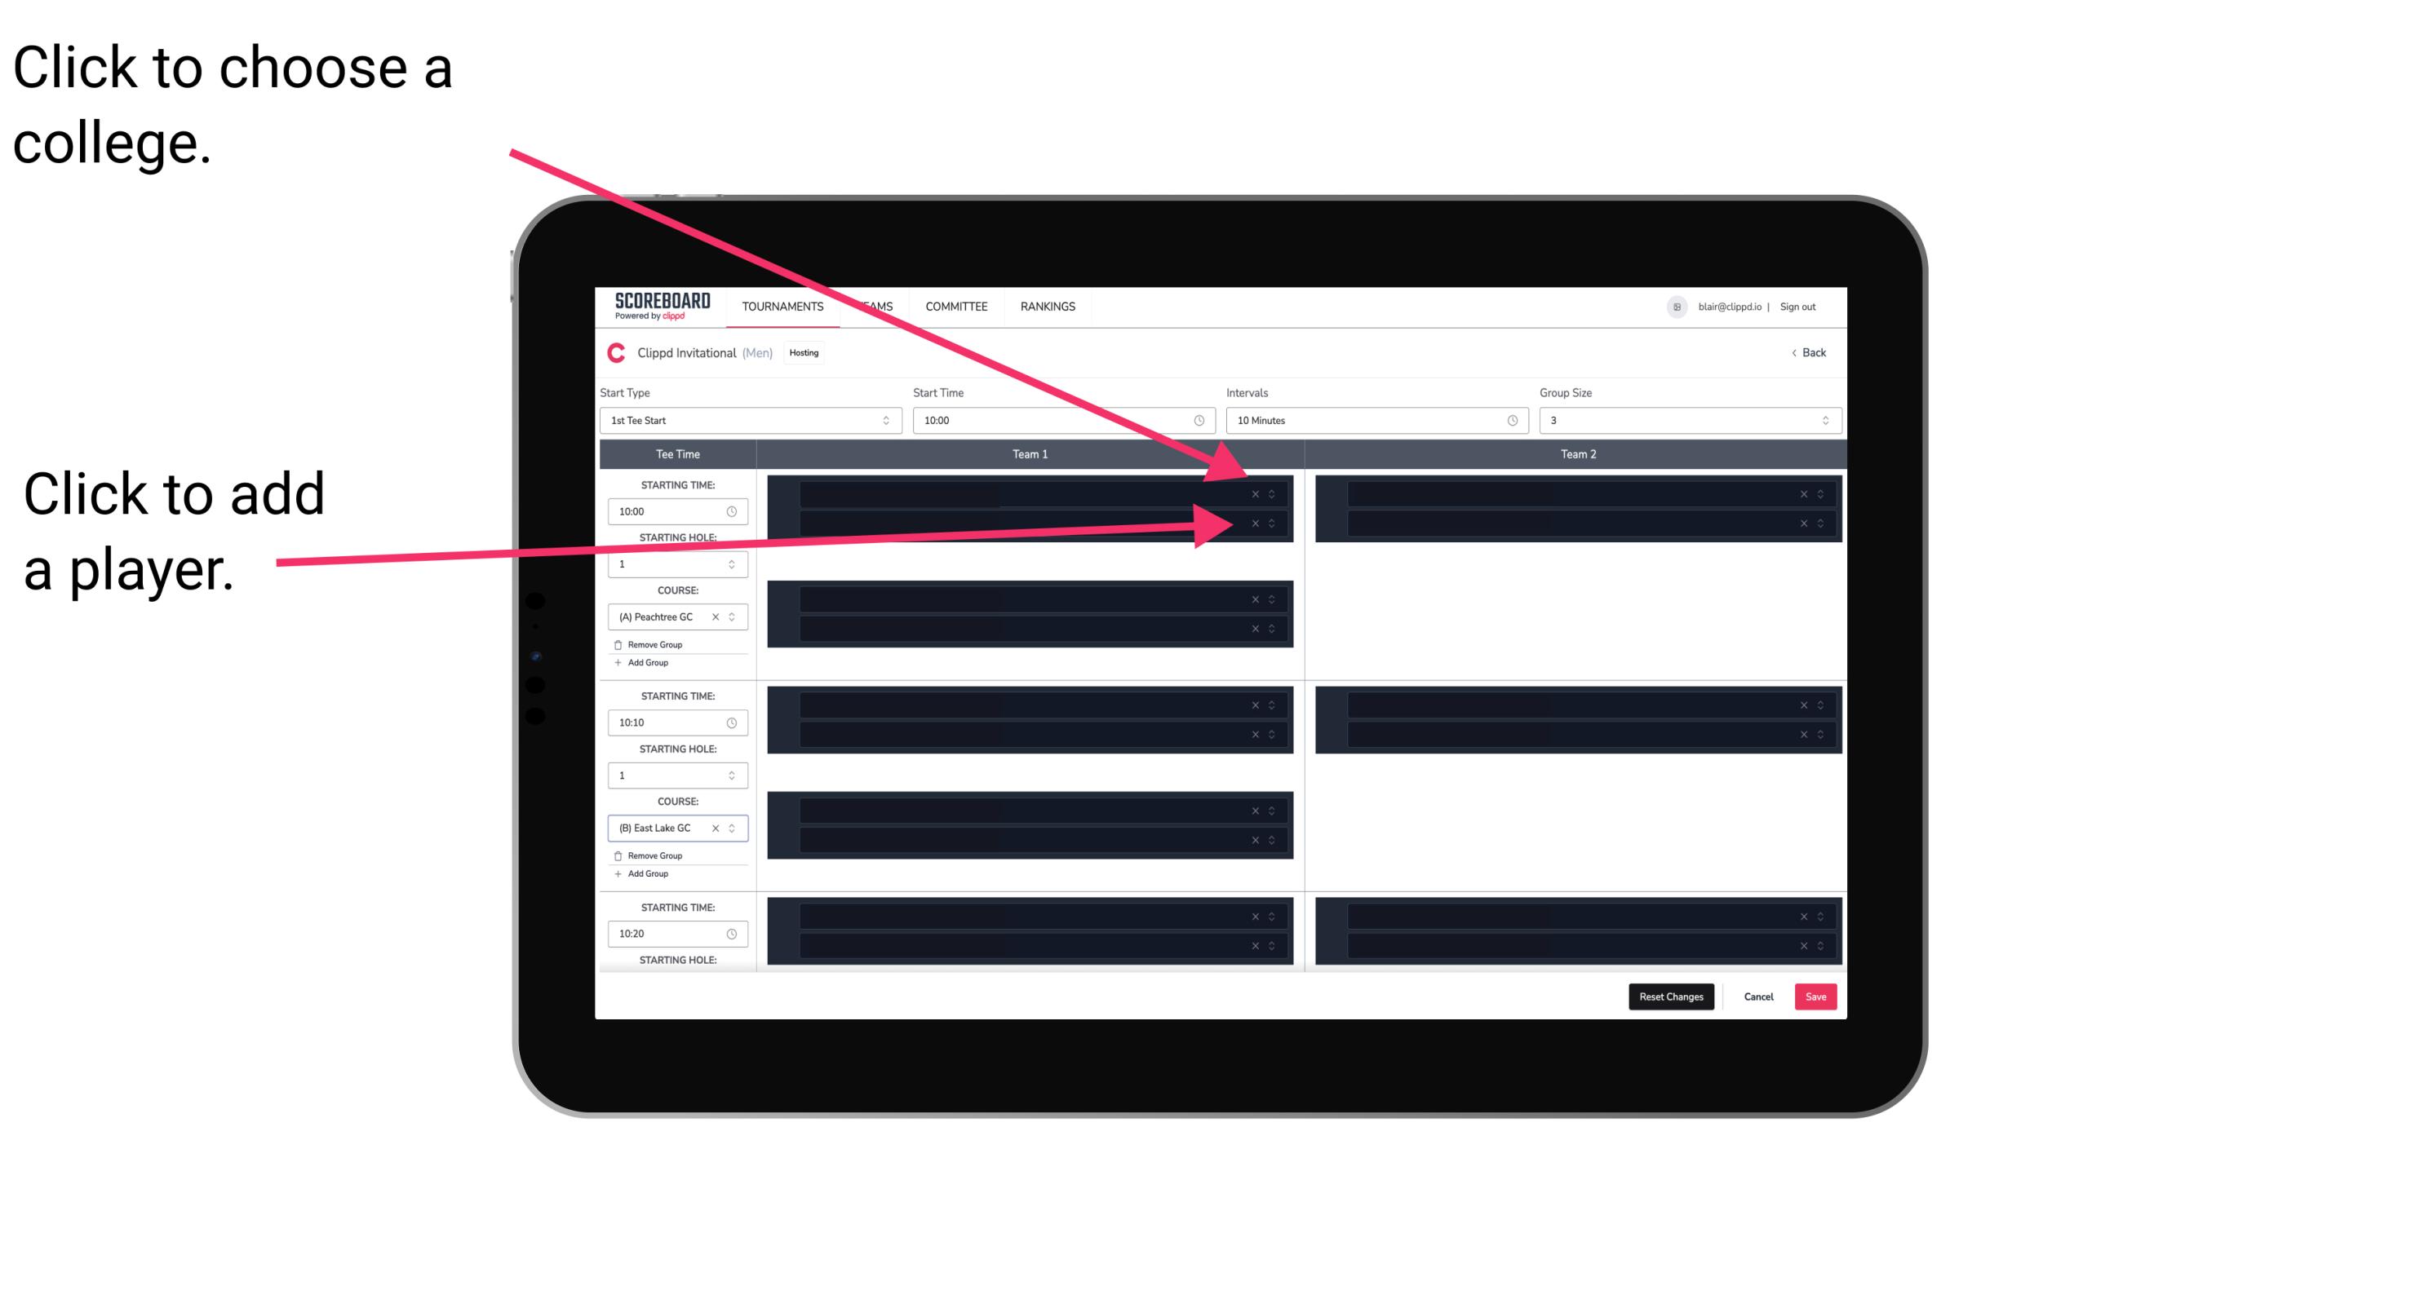
Task: Click the settings icon next to Intervals field
Action: point(1511,421)
